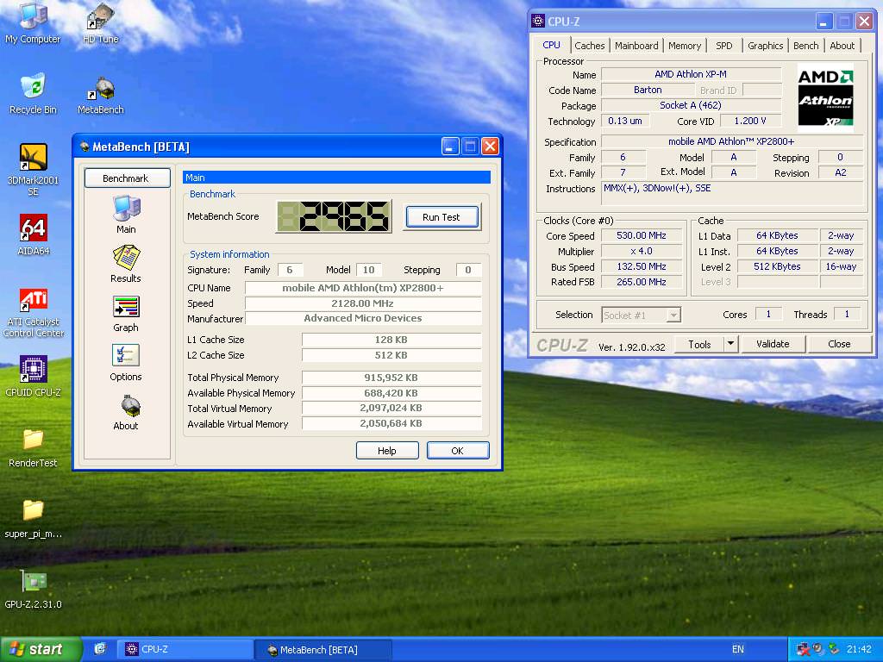The height and width of the screenshot is (662, 883).
Task: Click the Run Test button
Action: tap(441, 216)
